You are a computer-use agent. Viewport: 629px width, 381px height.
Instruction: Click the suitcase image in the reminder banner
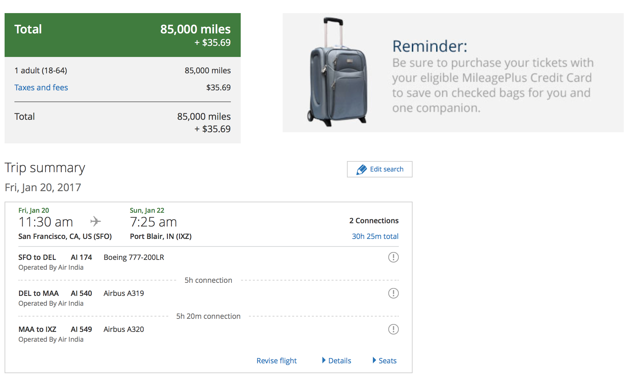click(336, 72)
